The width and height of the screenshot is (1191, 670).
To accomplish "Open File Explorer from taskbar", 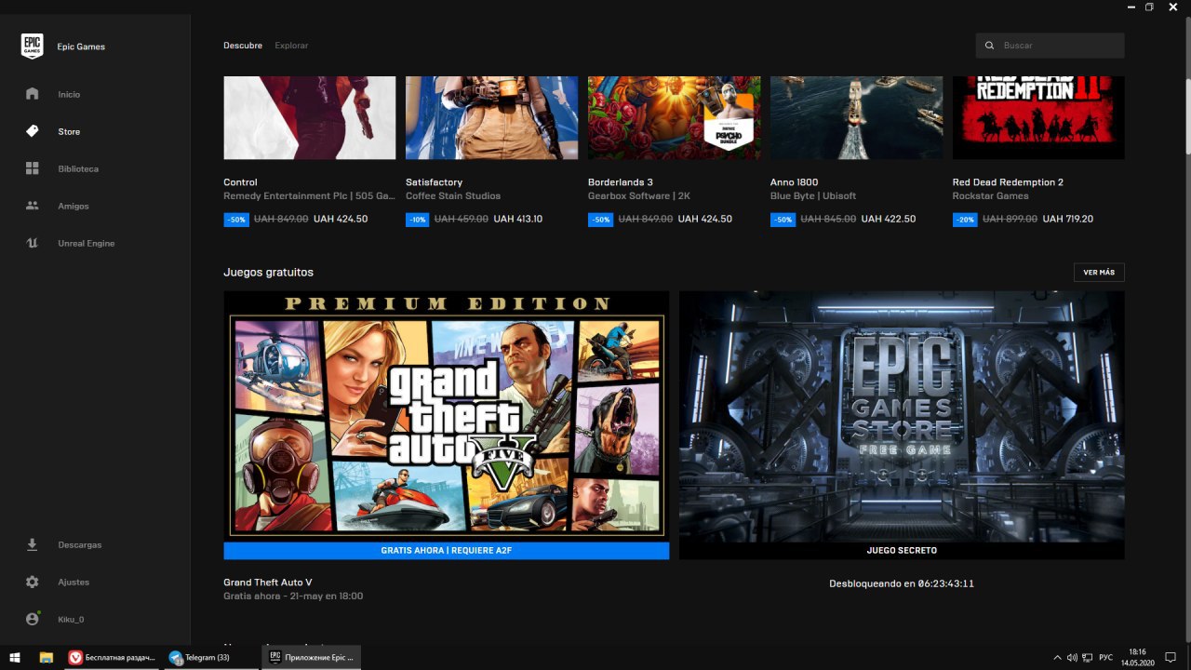I will tap(46, 657).
